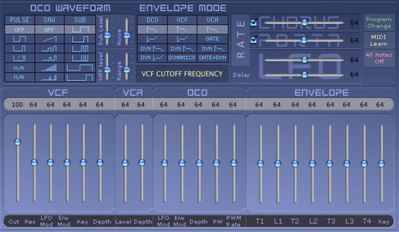Screen dimensions: 399x232
Task: Choose the last SAW waveform in the bottom row
Action: pos(49,77)
